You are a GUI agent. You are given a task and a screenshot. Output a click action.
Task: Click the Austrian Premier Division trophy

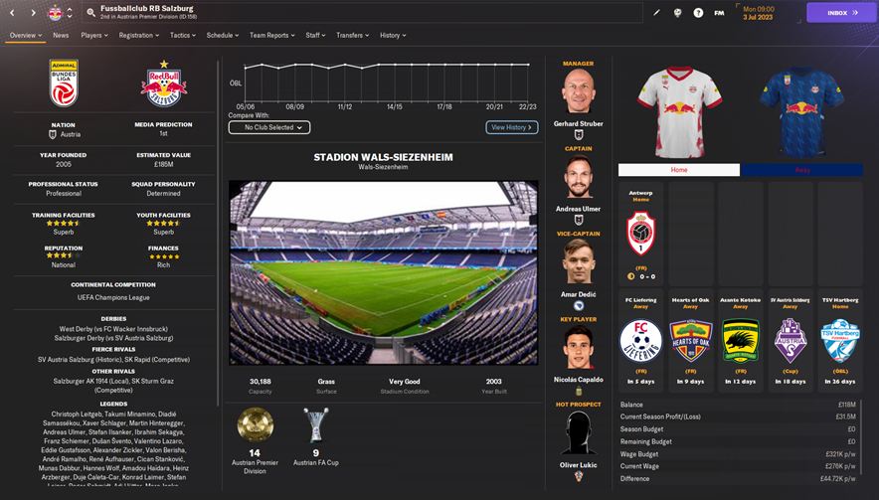click(x=256, y=424)
